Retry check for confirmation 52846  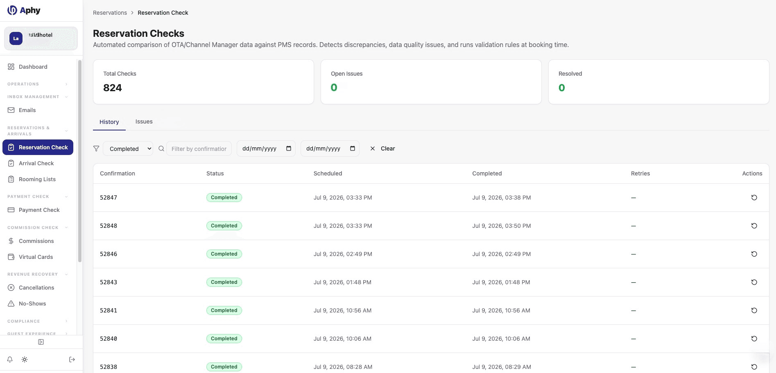pos(754,254)
